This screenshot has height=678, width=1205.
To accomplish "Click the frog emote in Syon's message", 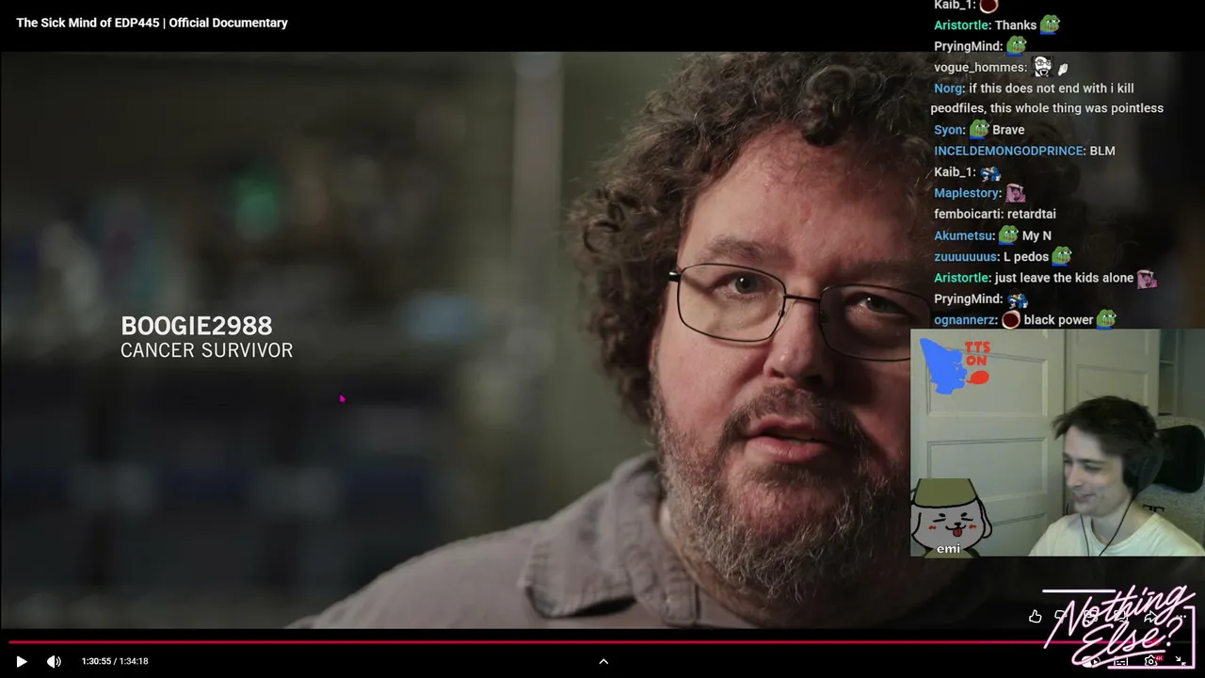I will click(x=979, y=129).
